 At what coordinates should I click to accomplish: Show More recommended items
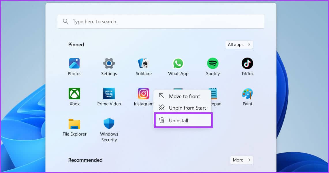242,160
